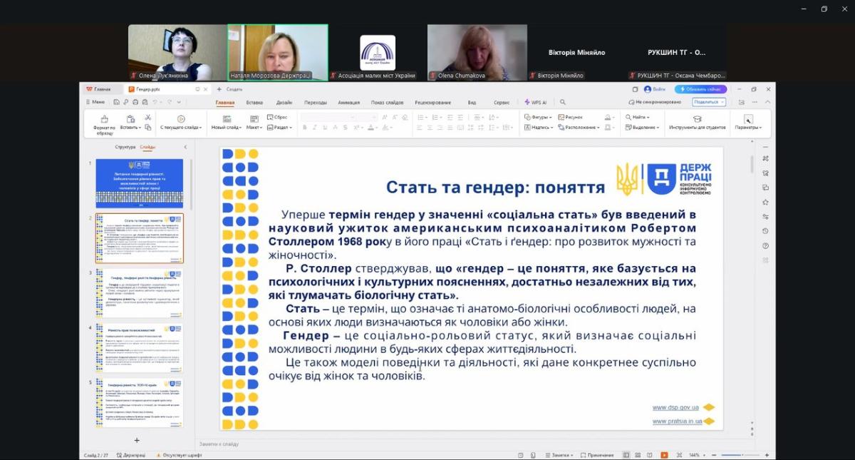
Task: Open the New slide (Новый слайд) dropdown
Action: 226,128
